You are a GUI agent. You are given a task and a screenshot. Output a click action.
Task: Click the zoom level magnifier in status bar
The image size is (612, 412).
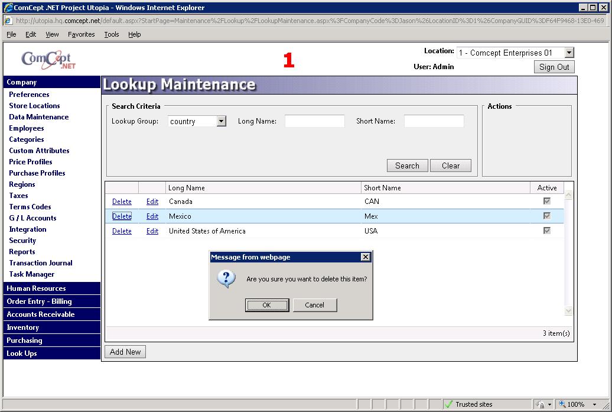point(562,404)
